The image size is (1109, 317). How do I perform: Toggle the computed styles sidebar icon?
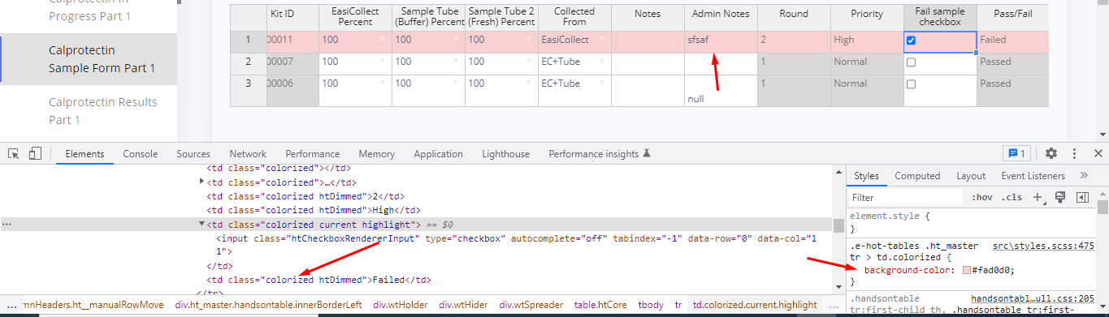point(1082,197)
